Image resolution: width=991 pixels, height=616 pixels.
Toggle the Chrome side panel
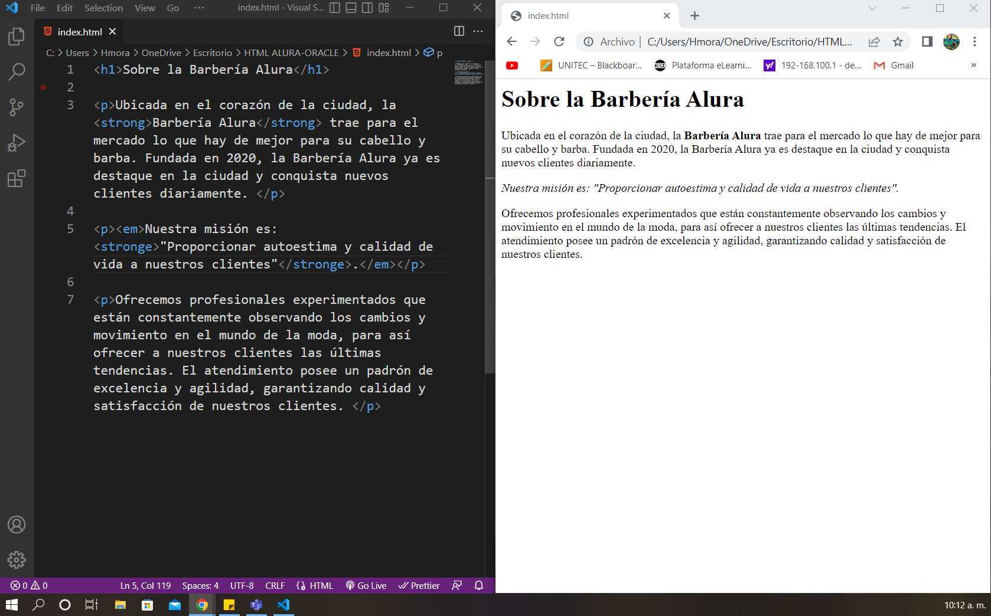point(927,41)
